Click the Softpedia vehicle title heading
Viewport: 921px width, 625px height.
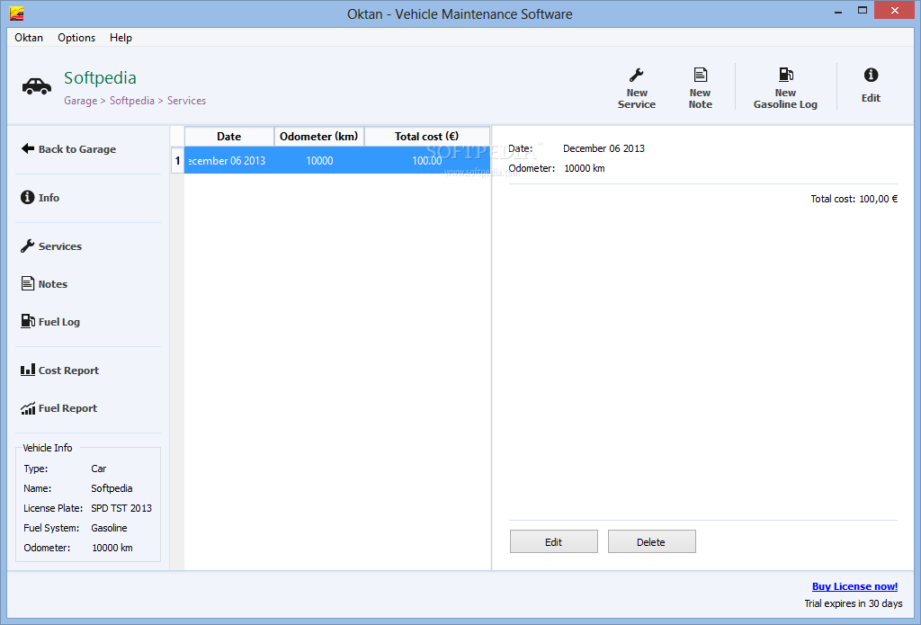point(100,77)
